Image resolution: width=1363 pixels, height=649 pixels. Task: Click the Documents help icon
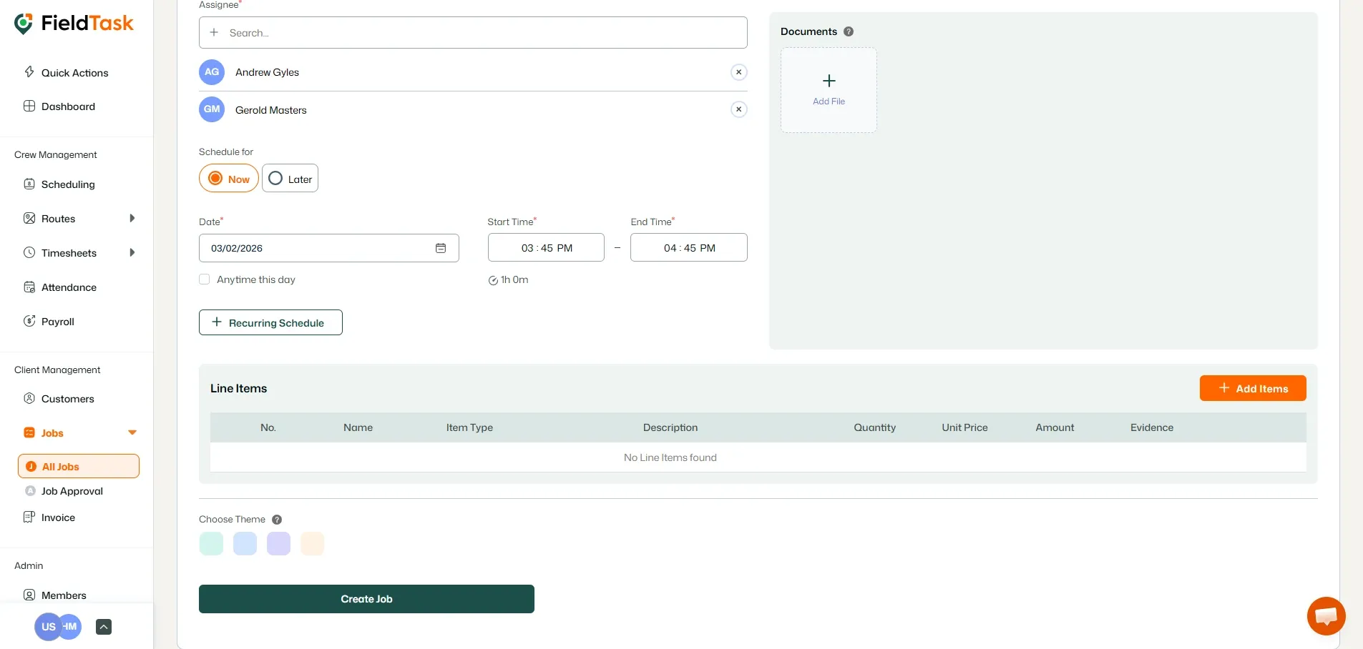point(849,31)
